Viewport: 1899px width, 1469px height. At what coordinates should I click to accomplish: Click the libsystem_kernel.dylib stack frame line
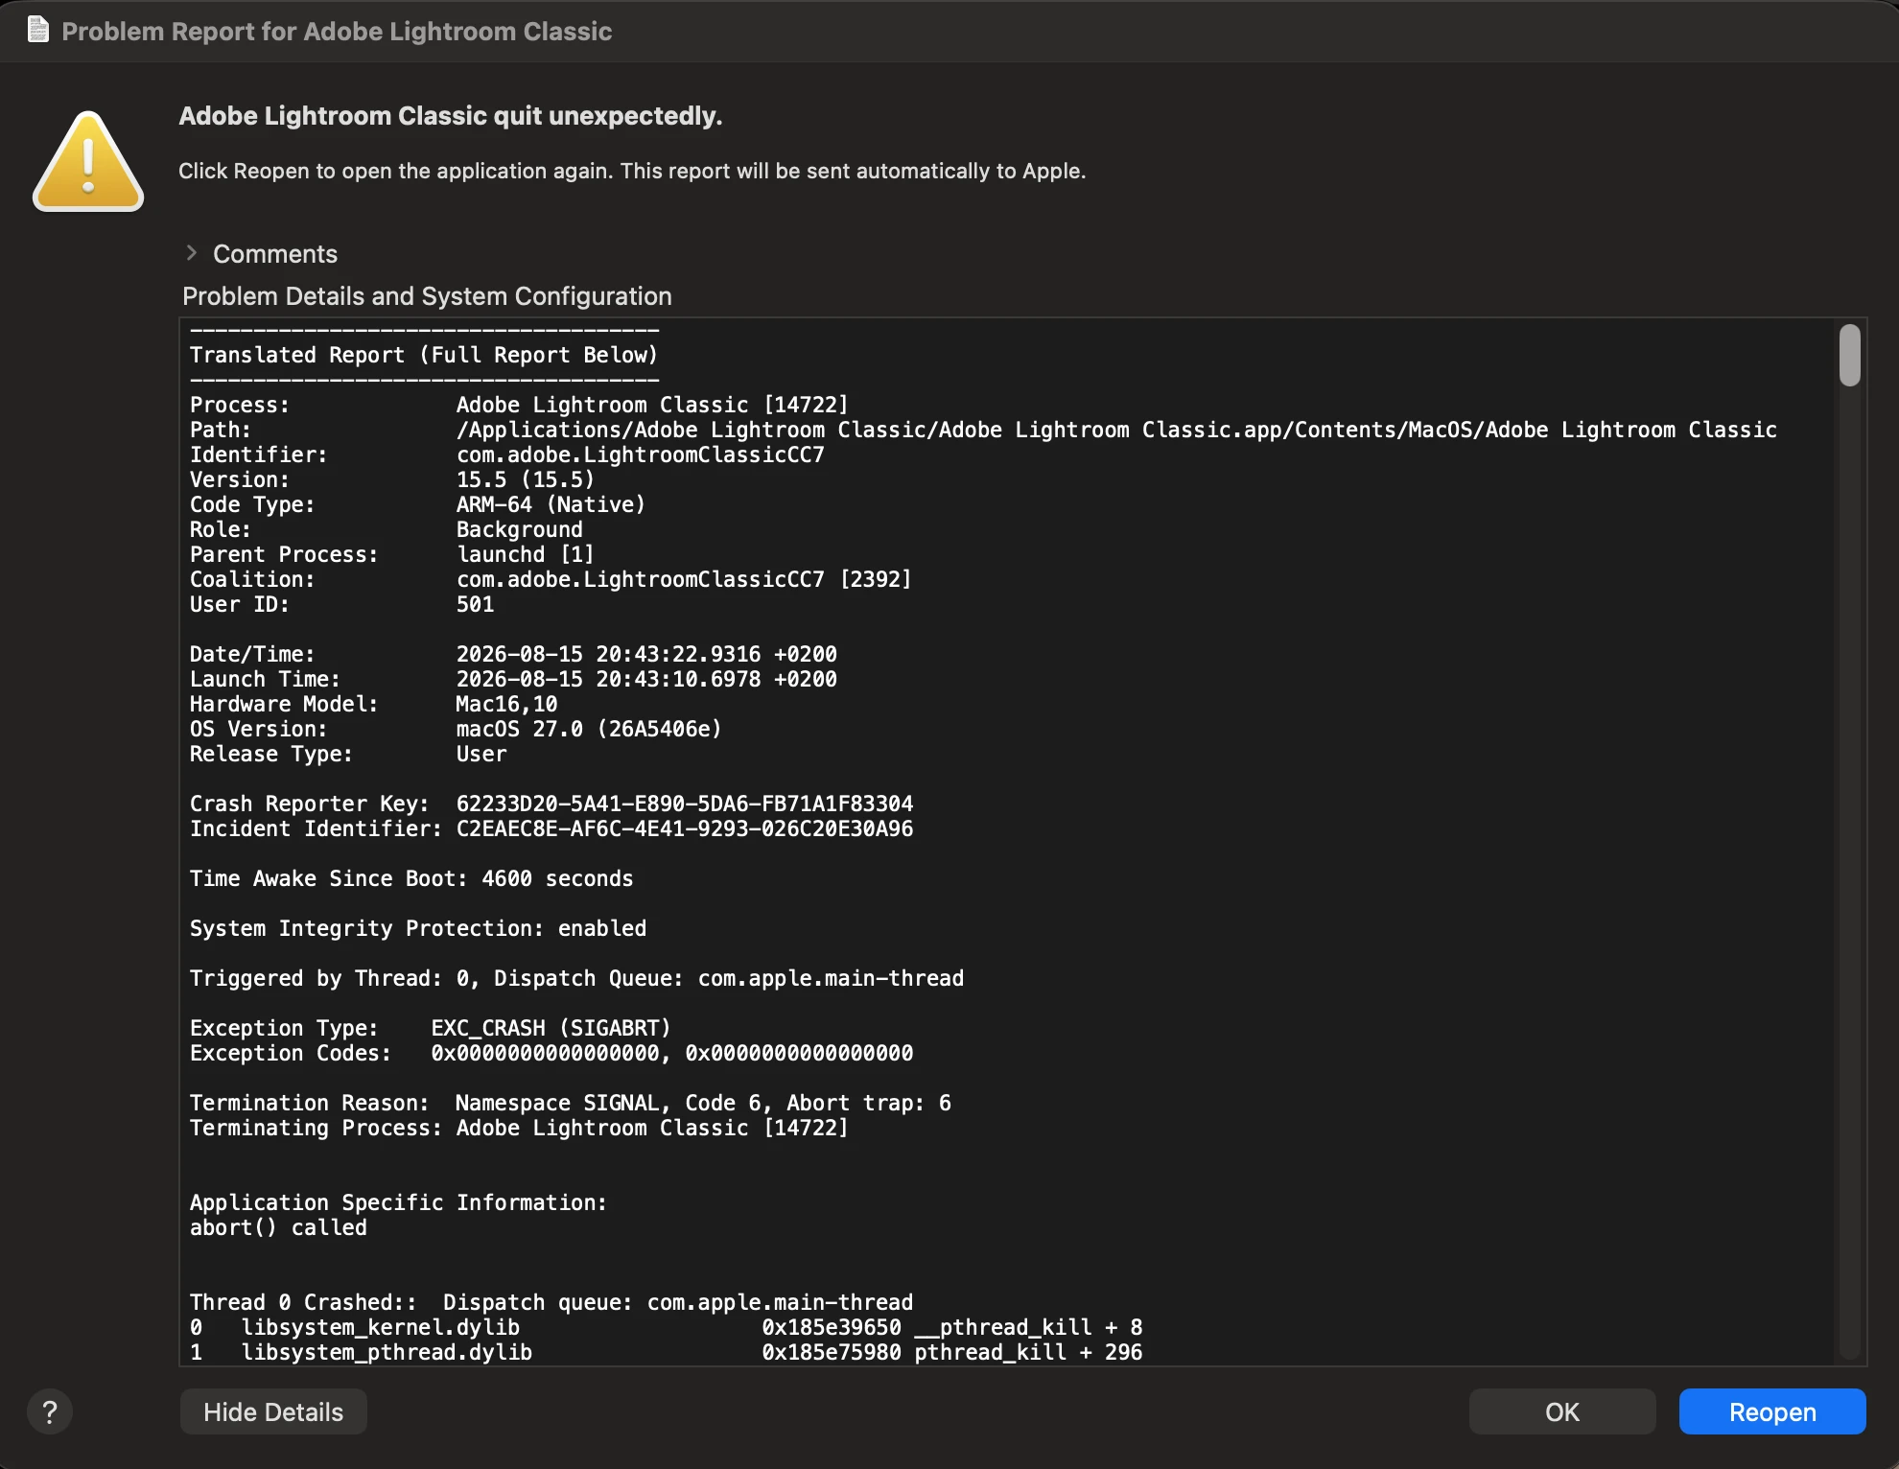pos(666,1327)
